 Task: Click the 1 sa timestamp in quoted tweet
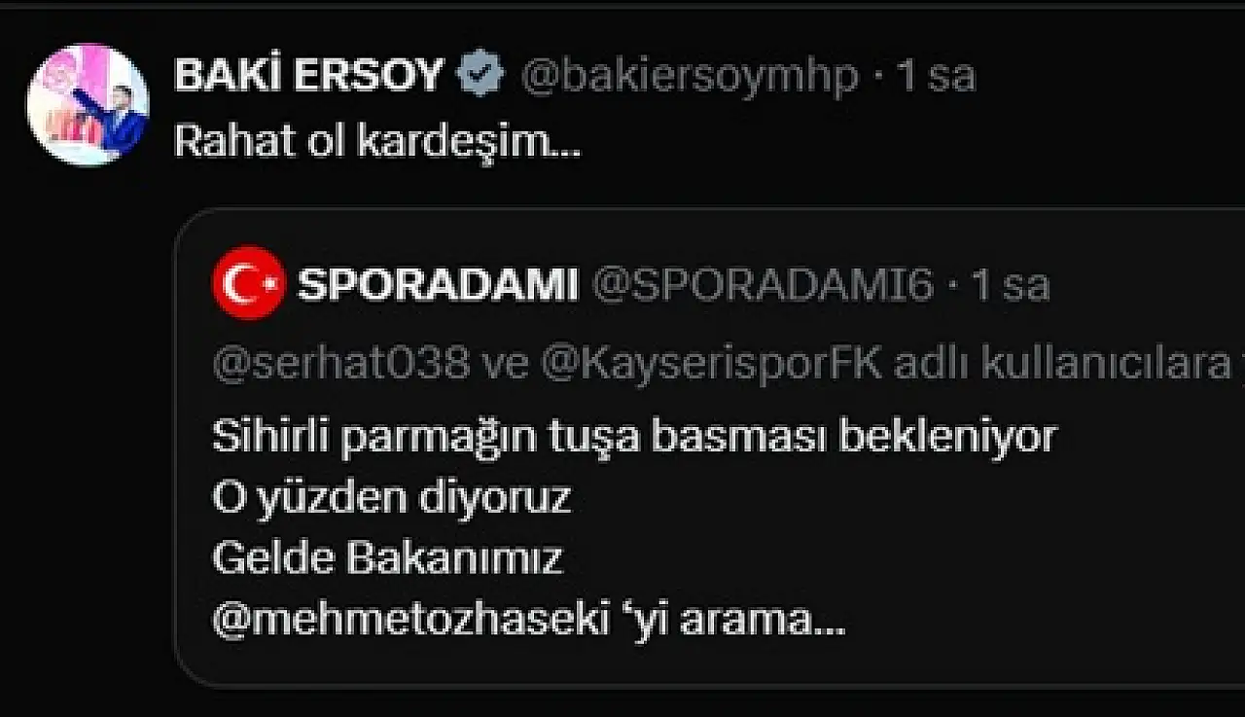[1010, 285]
